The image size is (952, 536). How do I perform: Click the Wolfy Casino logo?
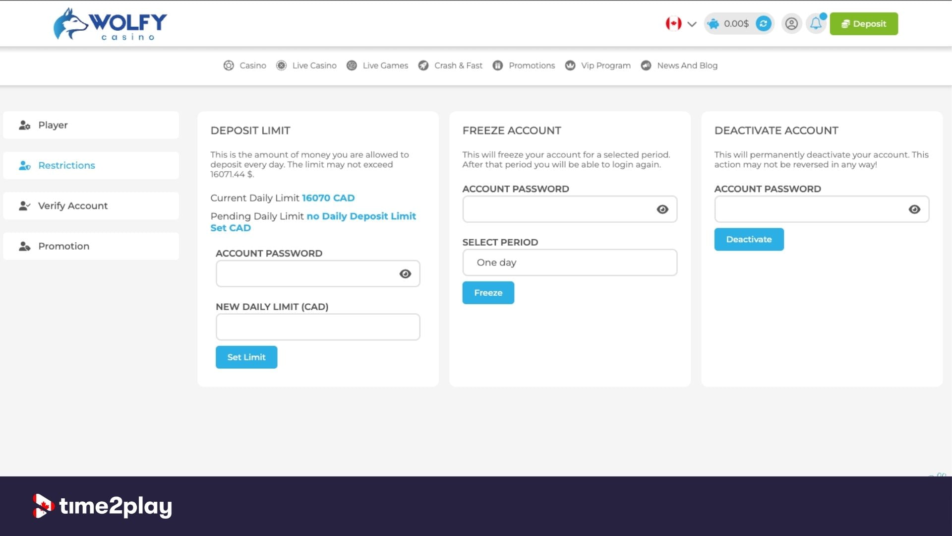point(110,24)
